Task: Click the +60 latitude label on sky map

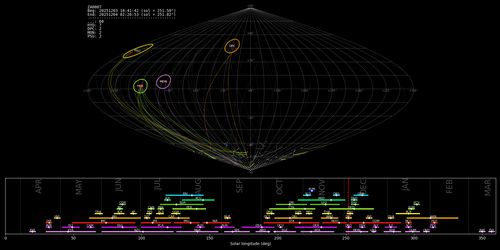Action: [x=250, y=33]
